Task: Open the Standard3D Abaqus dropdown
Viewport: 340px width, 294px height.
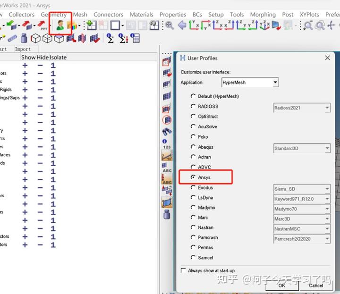Action: (x=302, y=148)
